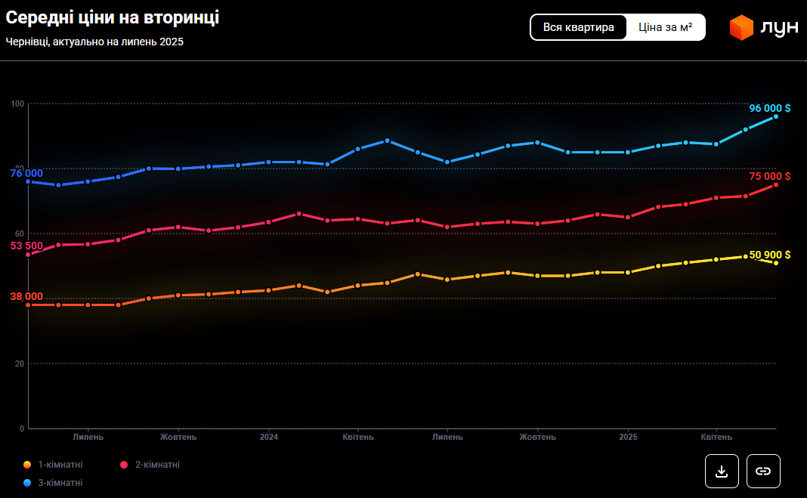Click the orange 1-кімнатні legend dot
Viewport: 807px width, 498px height.
(x=27, y=465)
